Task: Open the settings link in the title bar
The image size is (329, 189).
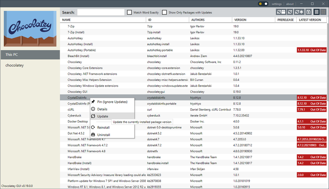Action: 276,4
